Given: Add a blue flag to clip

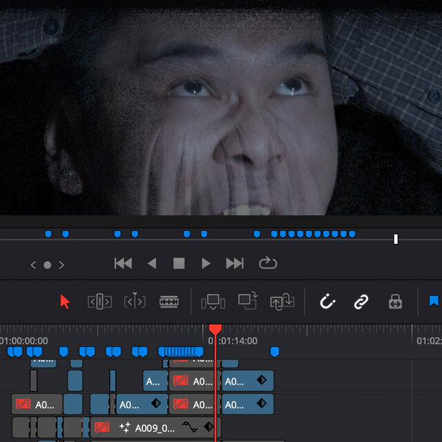Looking at the screenshot, I should coord(434,301).
